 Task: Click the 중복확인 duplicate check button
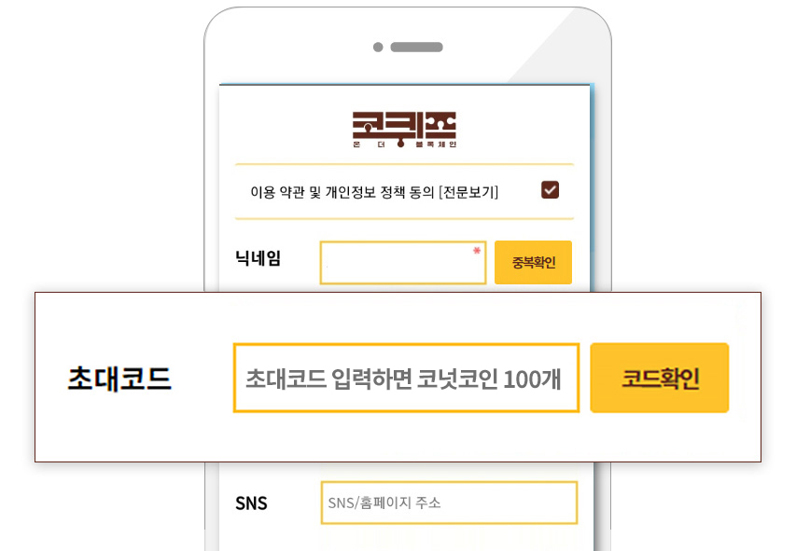tap(533, 262)
